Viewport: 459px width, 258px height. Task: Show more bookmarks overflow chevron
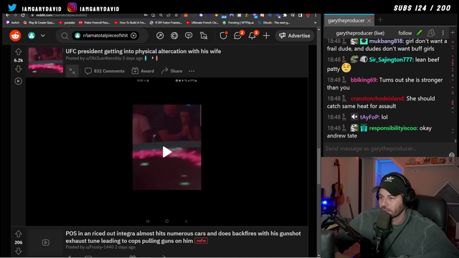[x=315, y=22]
